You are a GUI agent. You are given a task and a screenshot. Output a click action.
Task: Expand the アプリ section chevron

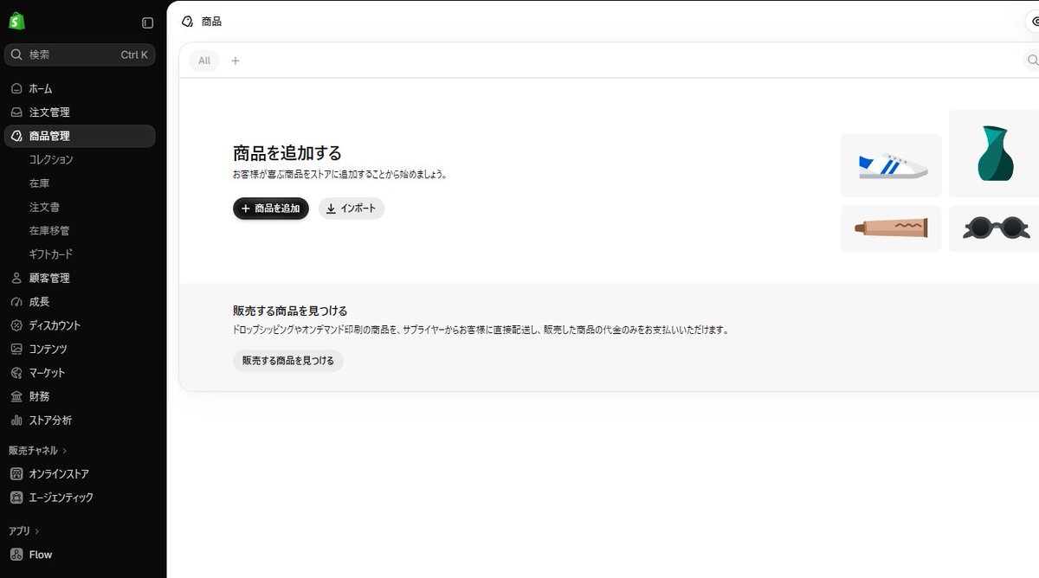[37, 531]
